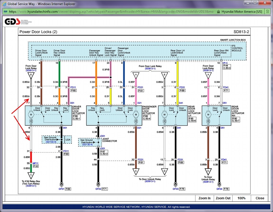The height and width of the screenshot is (212, 273).
Task: Click the P.87 C.82-3 reference box
Action: click(104, 153)
